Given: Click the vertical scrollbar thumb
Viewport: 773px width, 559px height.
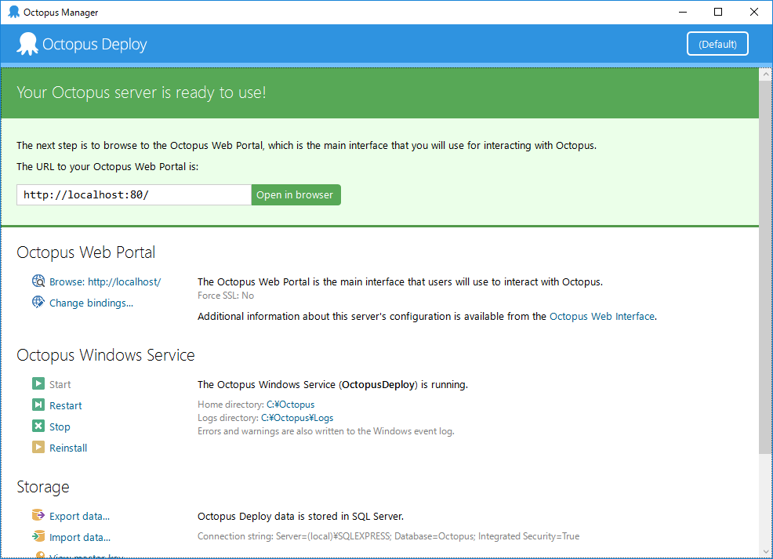Looking at the screenshot, I should coord(765,267).
